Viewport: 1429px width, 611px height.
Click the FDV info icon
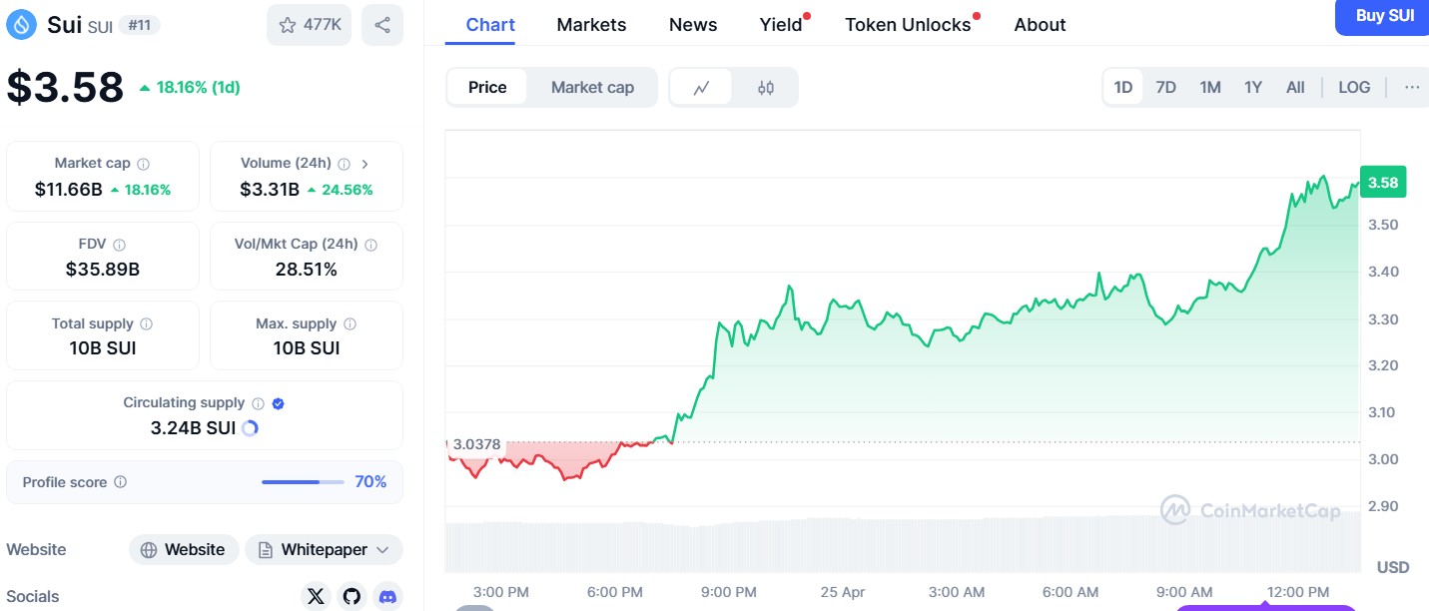coord(120,245)
